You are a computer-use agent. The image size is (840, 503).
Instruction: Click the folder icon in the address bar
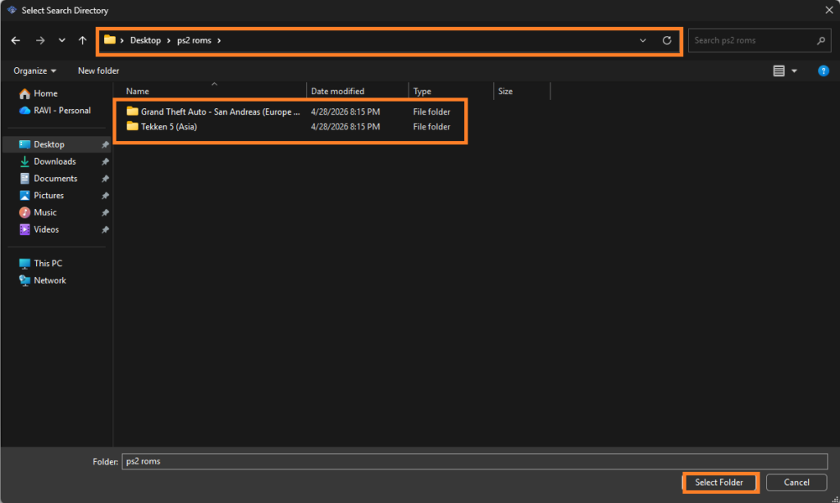coord(110,40)
